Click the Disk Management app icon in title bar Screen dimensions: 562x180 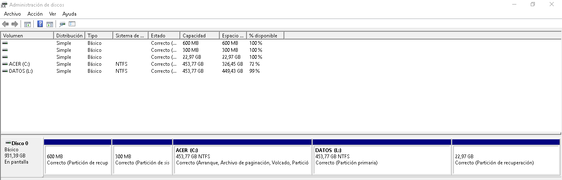point(5,5)
